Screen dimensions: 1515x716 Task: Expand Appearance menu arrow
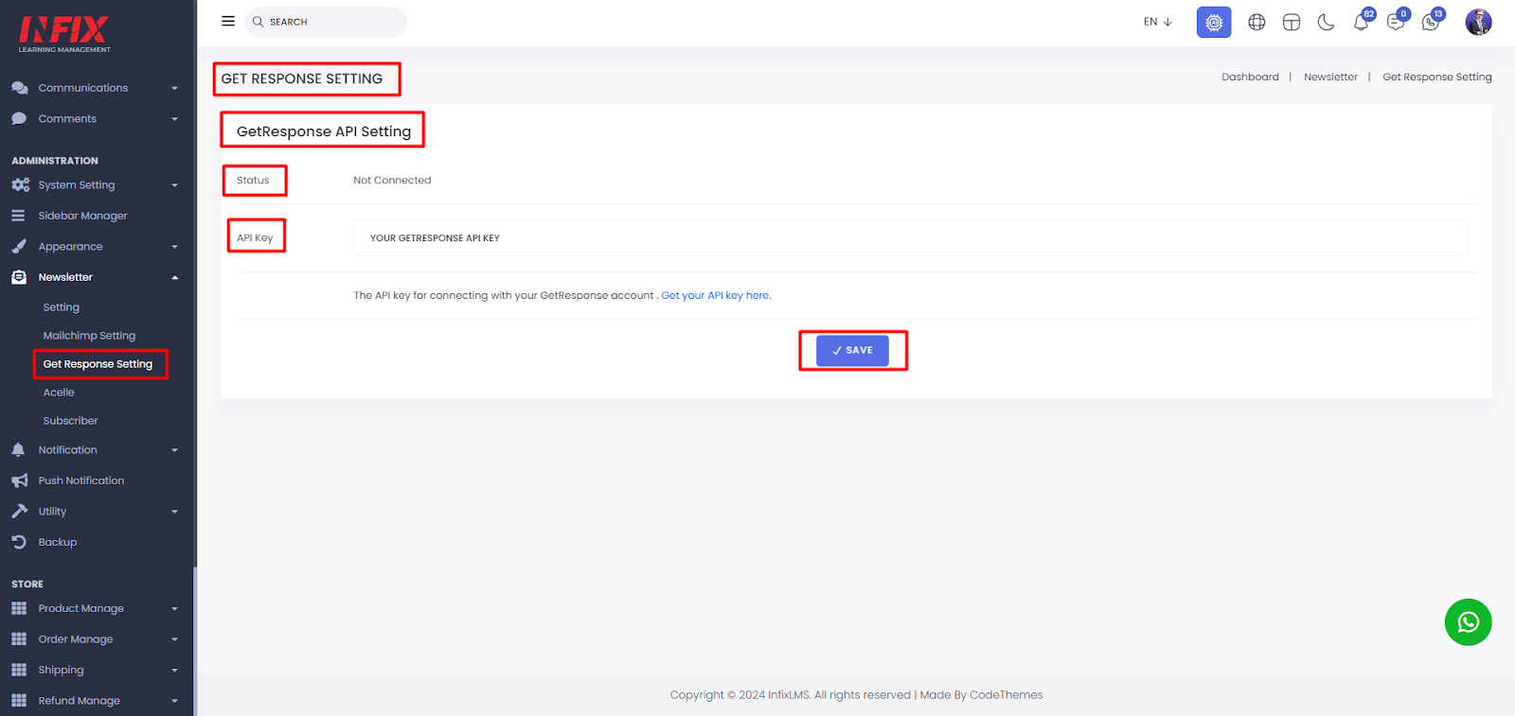[x=174, y=247]
